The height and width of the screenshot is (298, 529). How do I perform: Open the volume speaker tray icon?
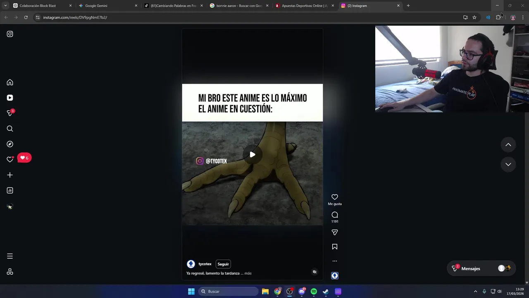click(500, 291)
